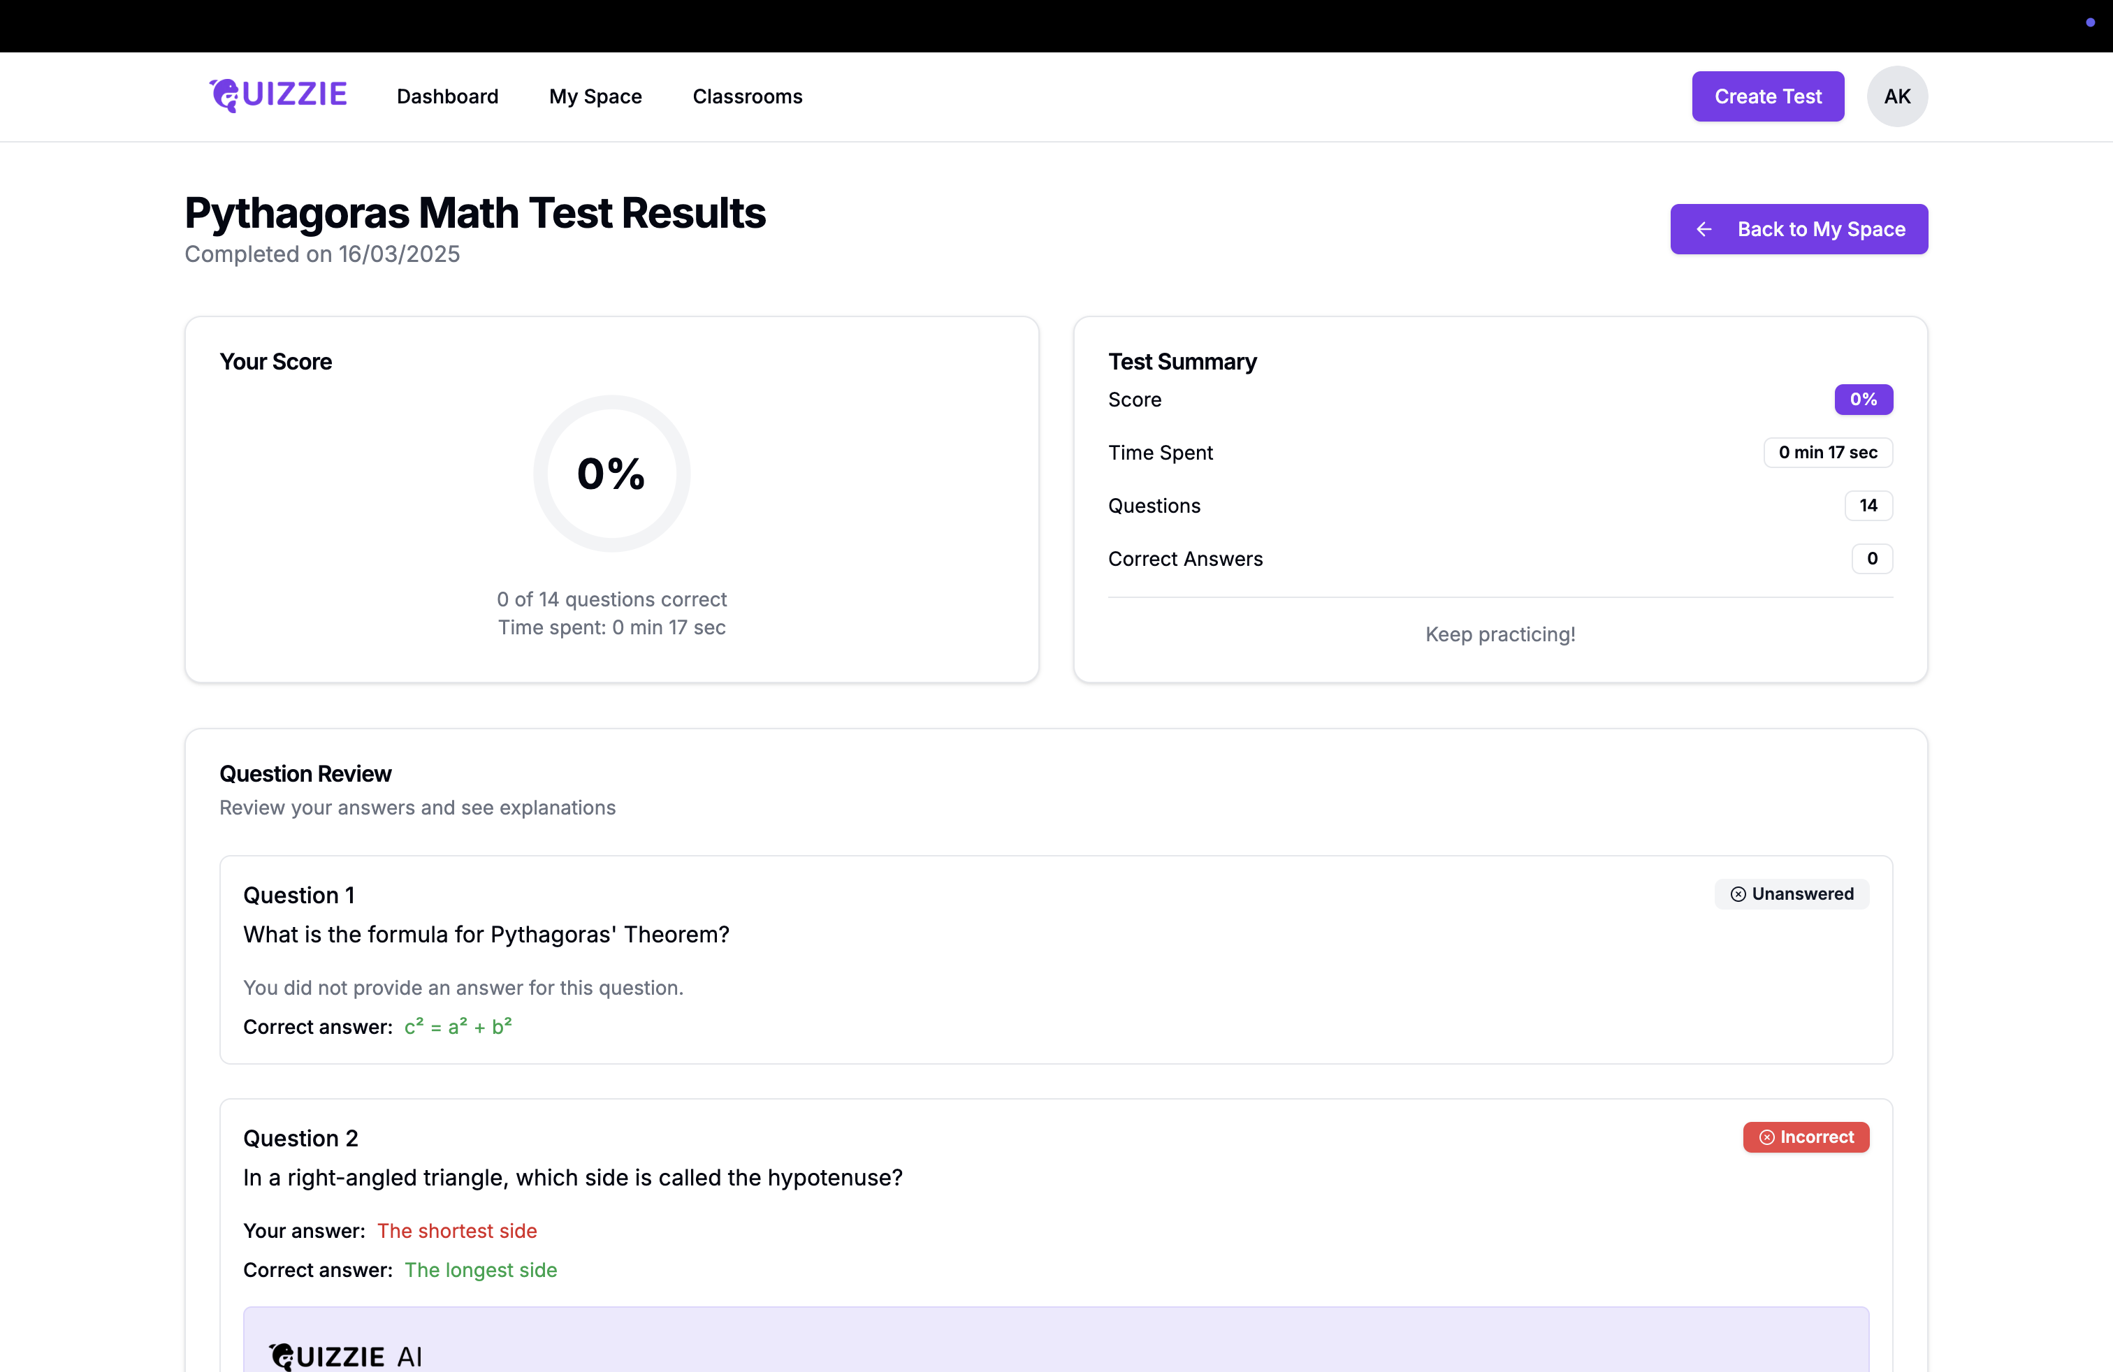The height and width of the screenshot is (1372, 2113).
Task: Select the Unanswered badge on Question 1
Action: tap(1792, 895)
